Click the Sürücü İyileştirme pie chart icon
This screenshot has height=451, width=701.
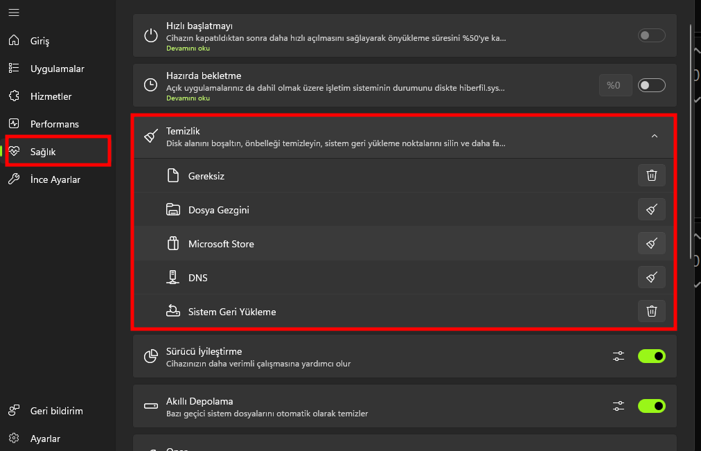pos(151,356)
